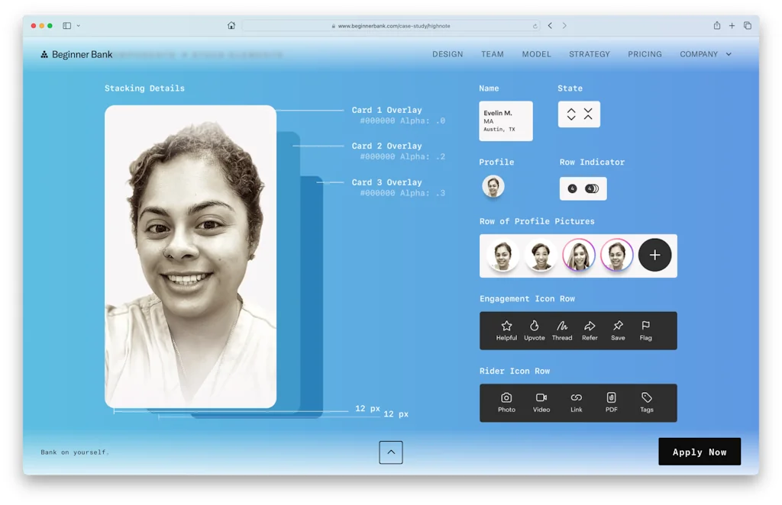Select the Video camera icon
The image size is (782, 505).
coord(541,398)
